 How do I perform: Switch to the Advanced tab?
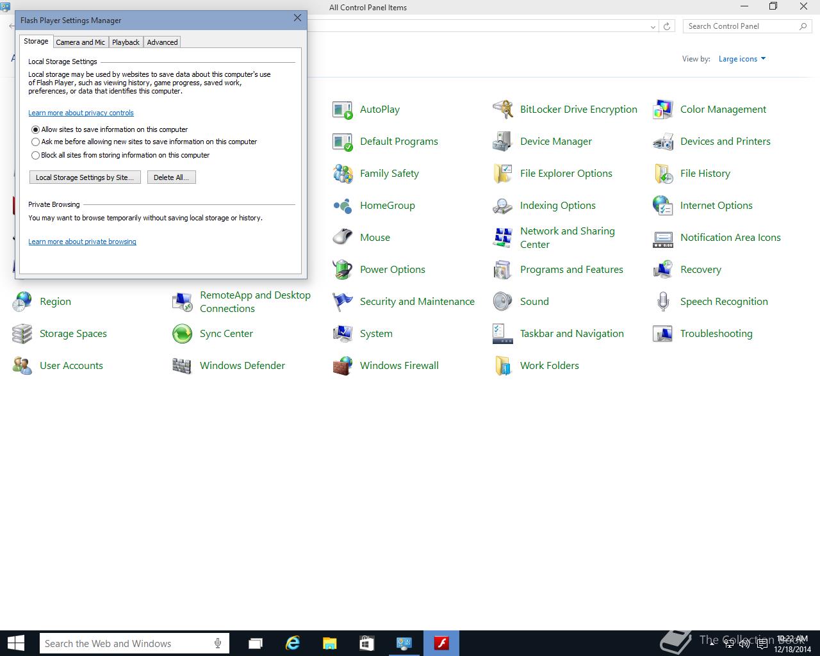click(x=162, y=42)
